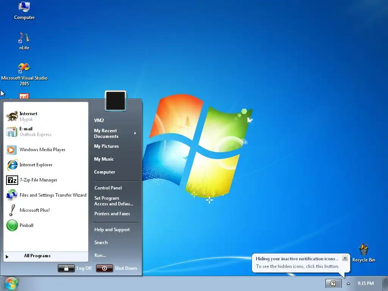This screenshot has width=388, height=291.
Task: Select the Microsoft Visual Studio 2005 shortcut
Action: [x=24, y=74]
